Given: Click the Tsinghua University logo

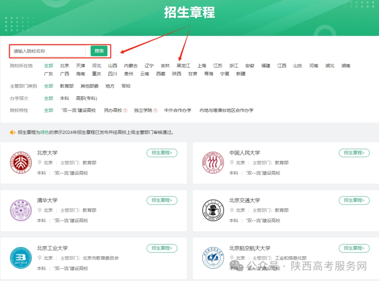Looking at the screenshot, I should click(21, 210).
